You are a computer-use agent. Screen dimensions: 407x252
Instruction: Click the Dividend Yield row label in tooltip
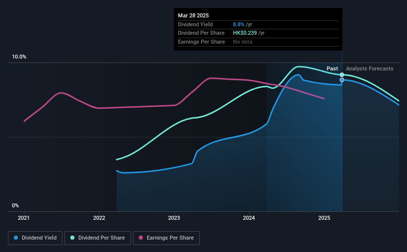[195, 24]
